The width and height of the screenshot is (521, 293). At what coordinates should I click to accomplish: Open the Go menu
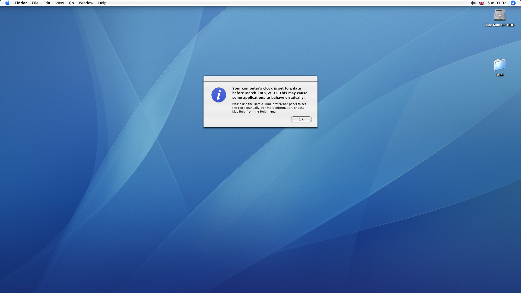(71, 3)
